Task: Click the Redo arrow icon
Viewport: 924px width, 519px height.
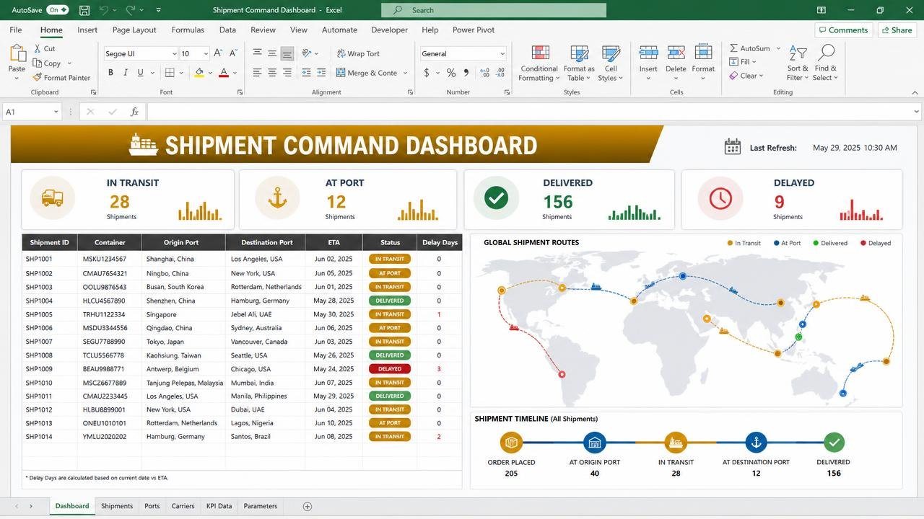Action: pyautogui.click(x=131, y=10)
